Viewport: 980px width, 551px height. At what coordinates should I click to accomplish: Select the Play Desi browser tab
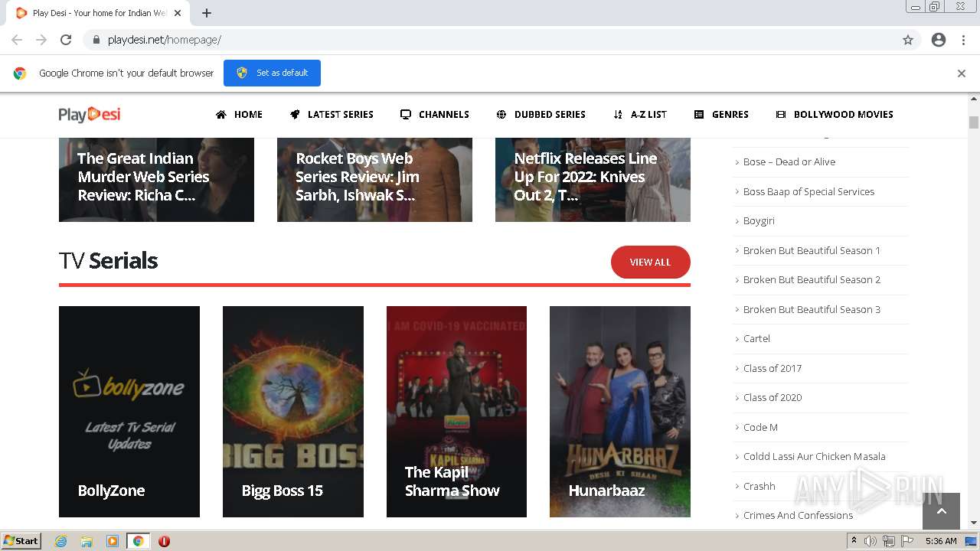(x=97, y=13)
